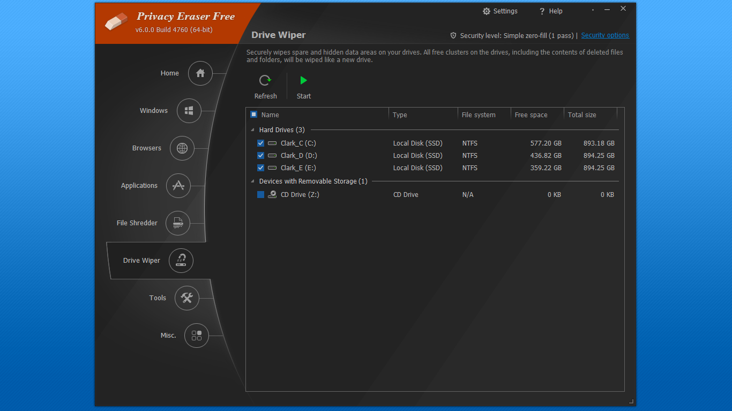Open the Misc. panel
Viewport: 732px width, 411px height.
pos(196,336)
